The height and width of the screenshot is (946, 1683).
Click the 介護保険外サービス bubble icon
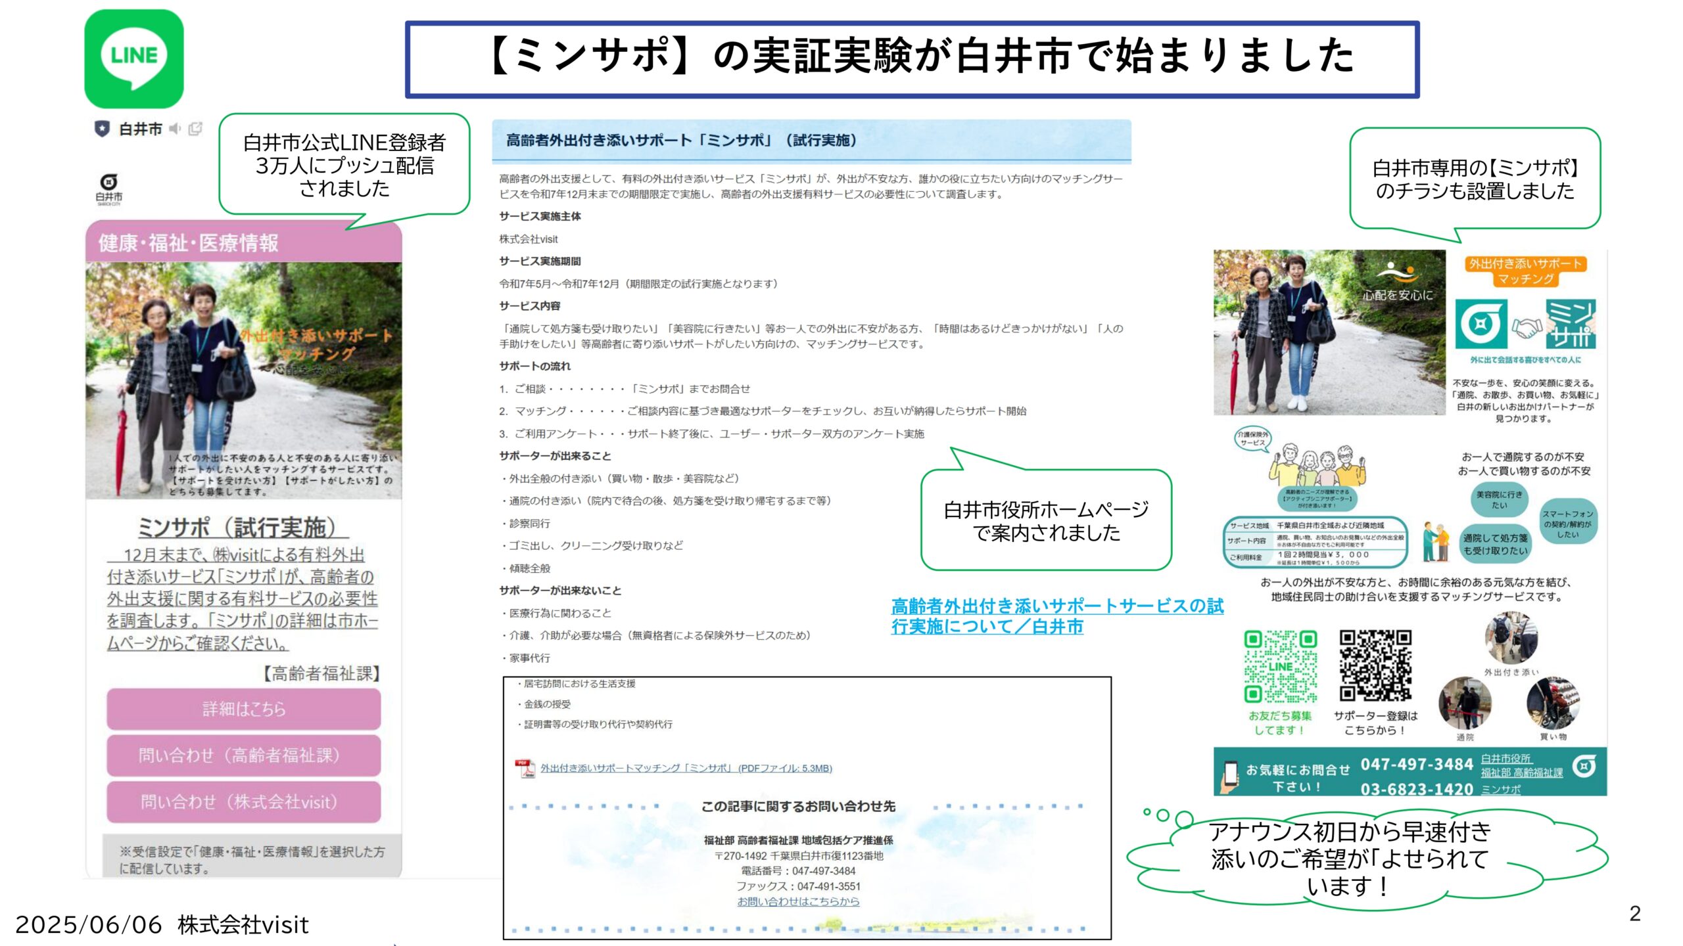pos(1252,439)
